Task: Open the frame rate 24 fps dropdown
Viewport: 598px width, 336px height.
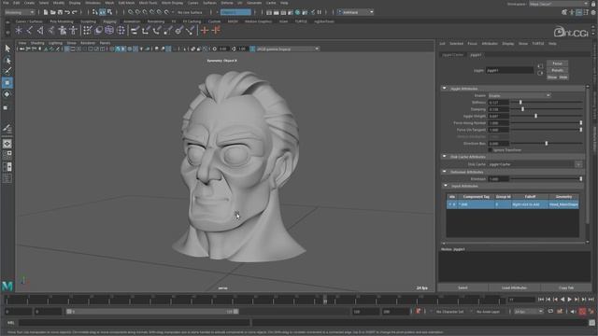Action: coord(528,312)
